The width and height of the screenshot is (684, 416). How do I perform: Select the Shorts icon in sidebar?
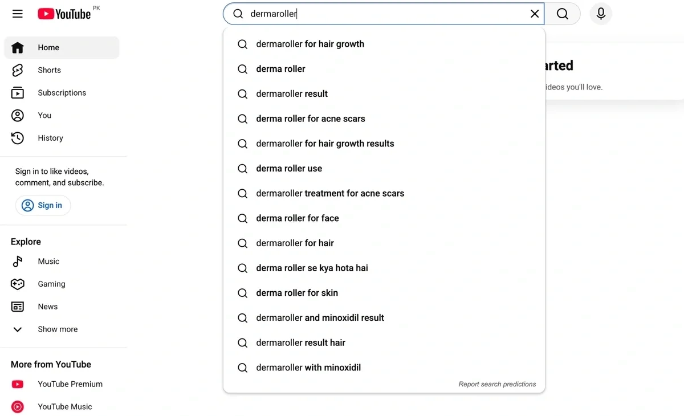pos(18,70)
